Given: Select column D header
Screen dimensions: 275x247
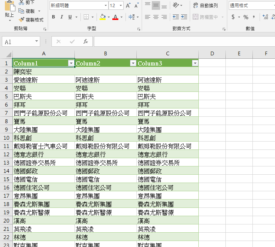Looking at the screenshot, I should point(212,53).
